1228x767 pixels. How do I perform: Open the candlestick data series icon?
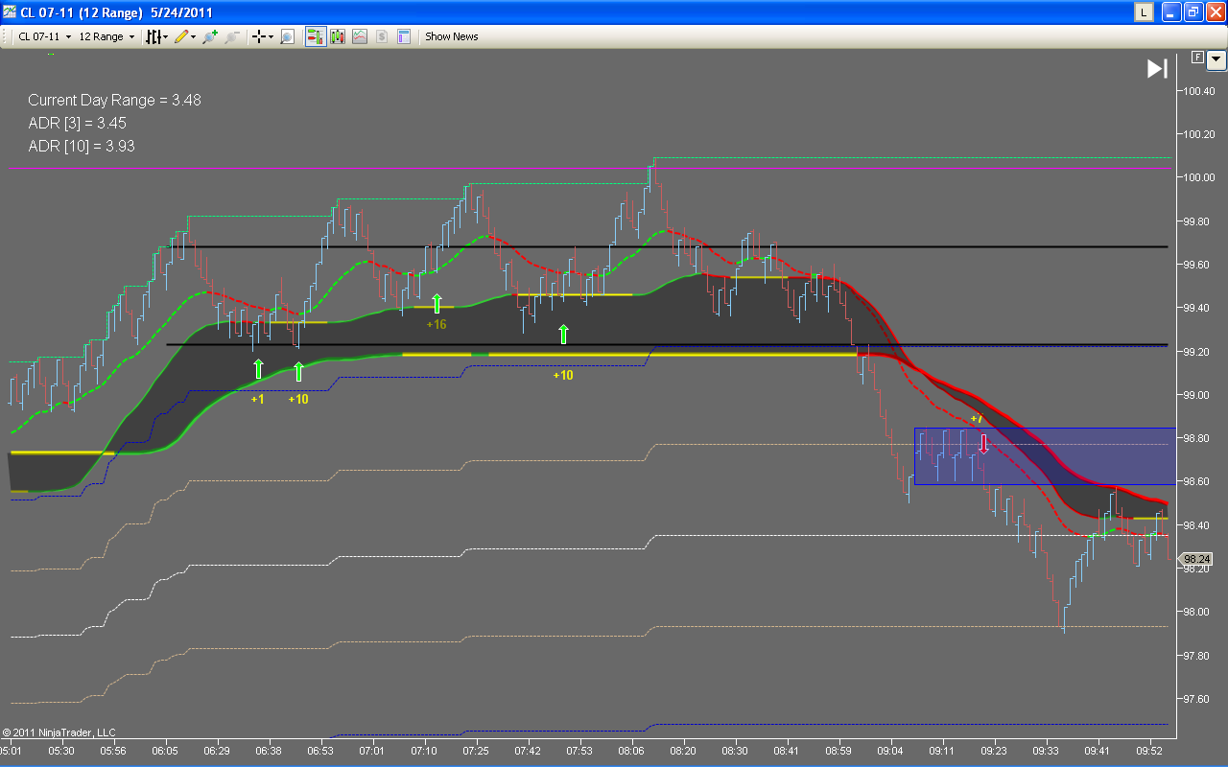[x=338, y=36]
